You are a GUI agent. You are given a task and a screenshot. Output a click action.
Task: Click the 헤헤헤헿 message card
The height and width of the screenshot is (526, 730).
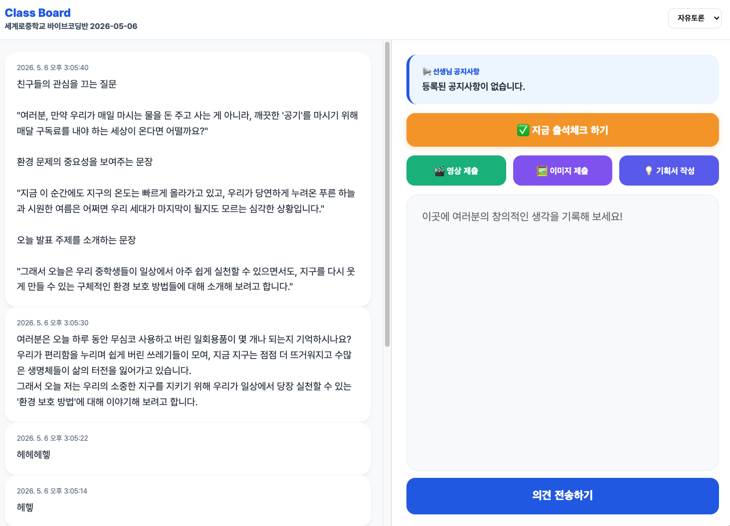[188, 449]
